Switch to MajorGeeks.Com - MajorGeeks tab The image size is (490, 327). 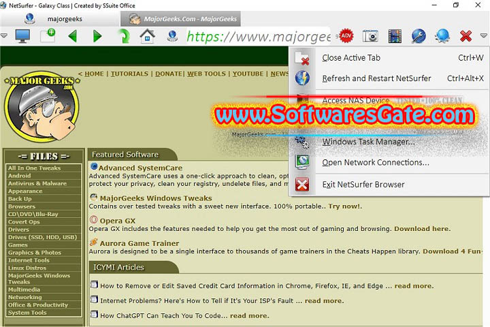coord(180,19)
